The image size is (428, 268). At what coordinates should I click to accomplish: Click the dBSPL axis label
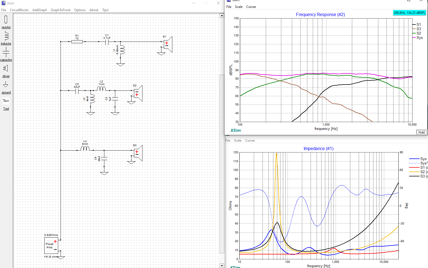coord(231,70)
